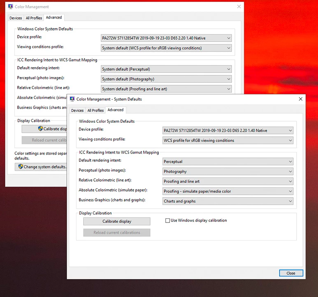Open the System default (Photography) dropdown in back window
This screenshot has height=297, width=318.
point(166,79)
